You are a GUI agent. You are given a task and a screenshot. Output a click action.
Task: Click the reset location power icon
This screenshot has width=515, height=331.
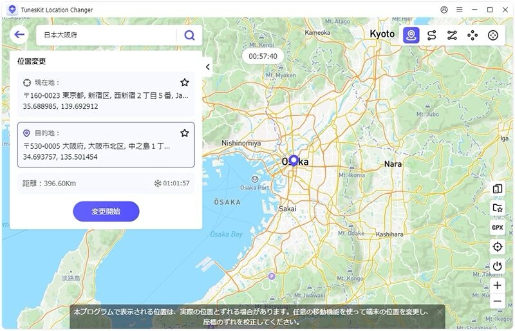click(497, 266)
